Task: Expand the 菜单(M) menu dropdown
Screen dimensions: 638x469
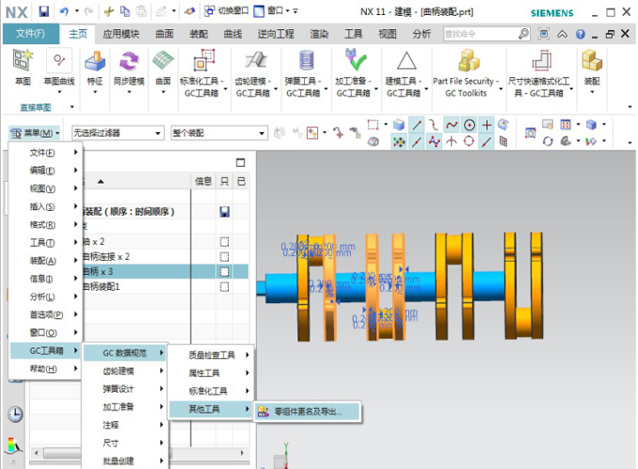Action: pos(37,133)
